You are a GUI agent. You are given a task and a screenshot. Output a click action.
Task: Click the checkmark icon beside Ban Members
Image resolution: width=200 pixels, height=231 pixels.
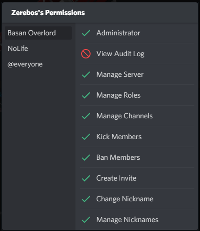86,157
